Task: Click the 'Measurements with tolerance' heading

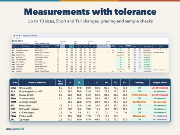Action: (x=90, y=12)
